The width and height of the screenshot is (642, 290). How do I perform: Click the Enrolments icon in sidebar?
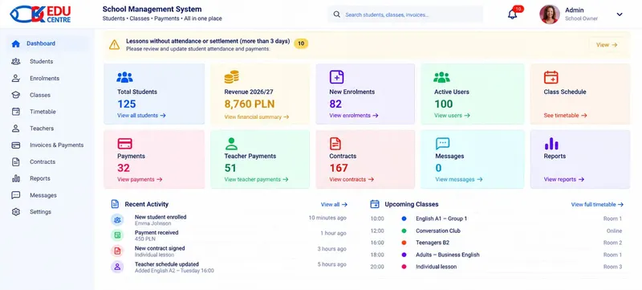[x=15, y=78]
